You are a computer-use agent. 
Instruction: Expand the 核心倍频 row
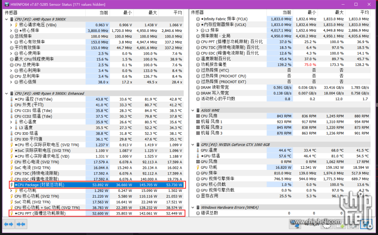pos(11,82)
